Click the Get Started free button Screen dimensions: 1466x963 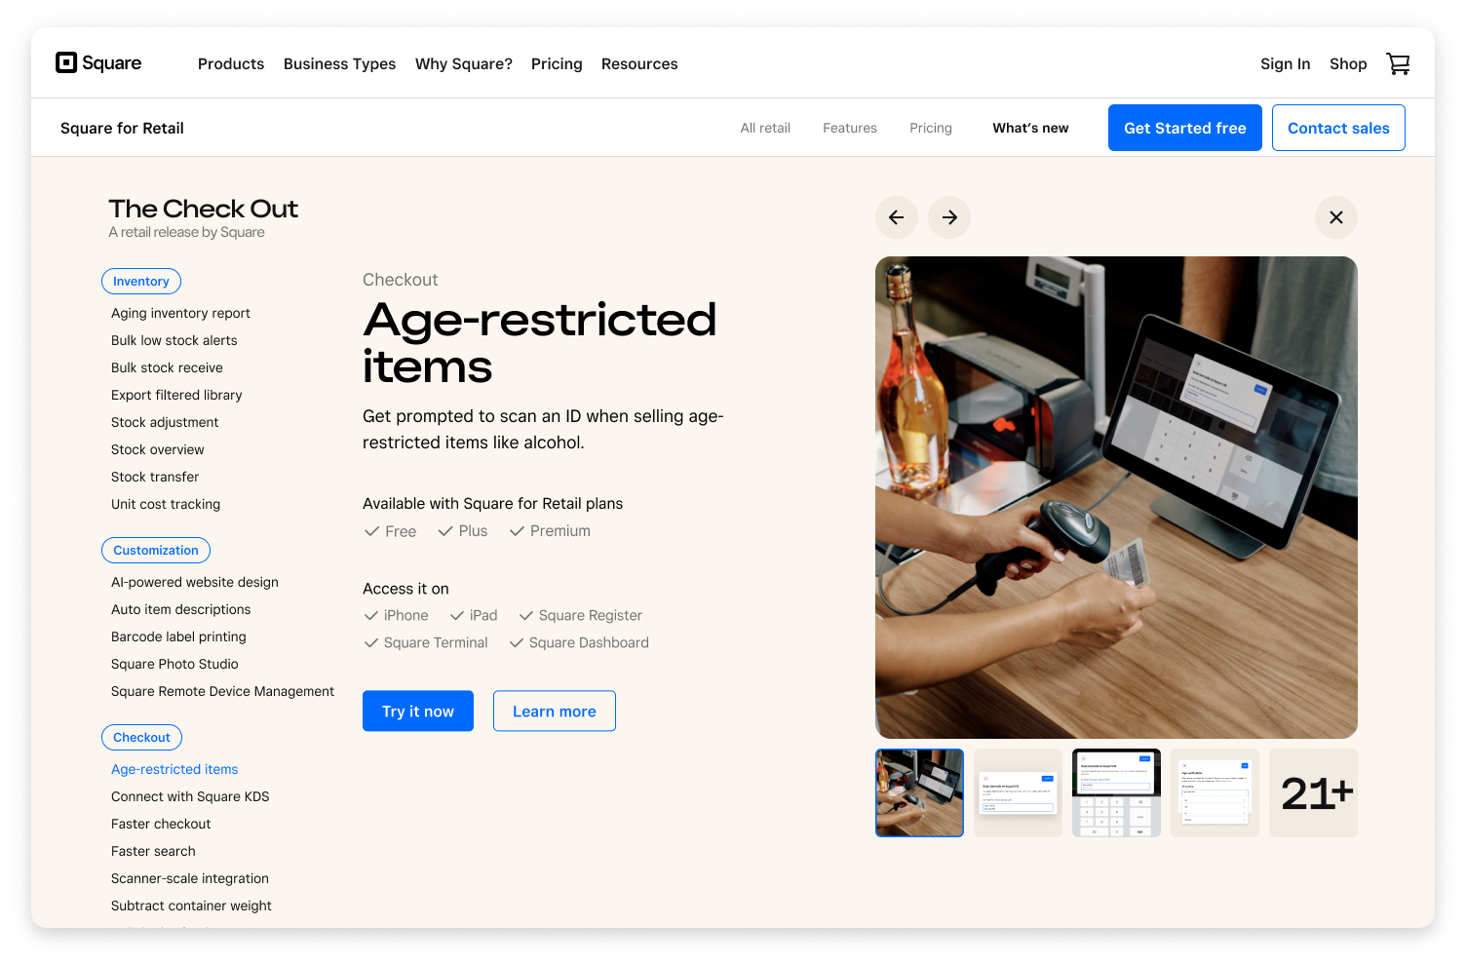click(x=1185, y=128)
